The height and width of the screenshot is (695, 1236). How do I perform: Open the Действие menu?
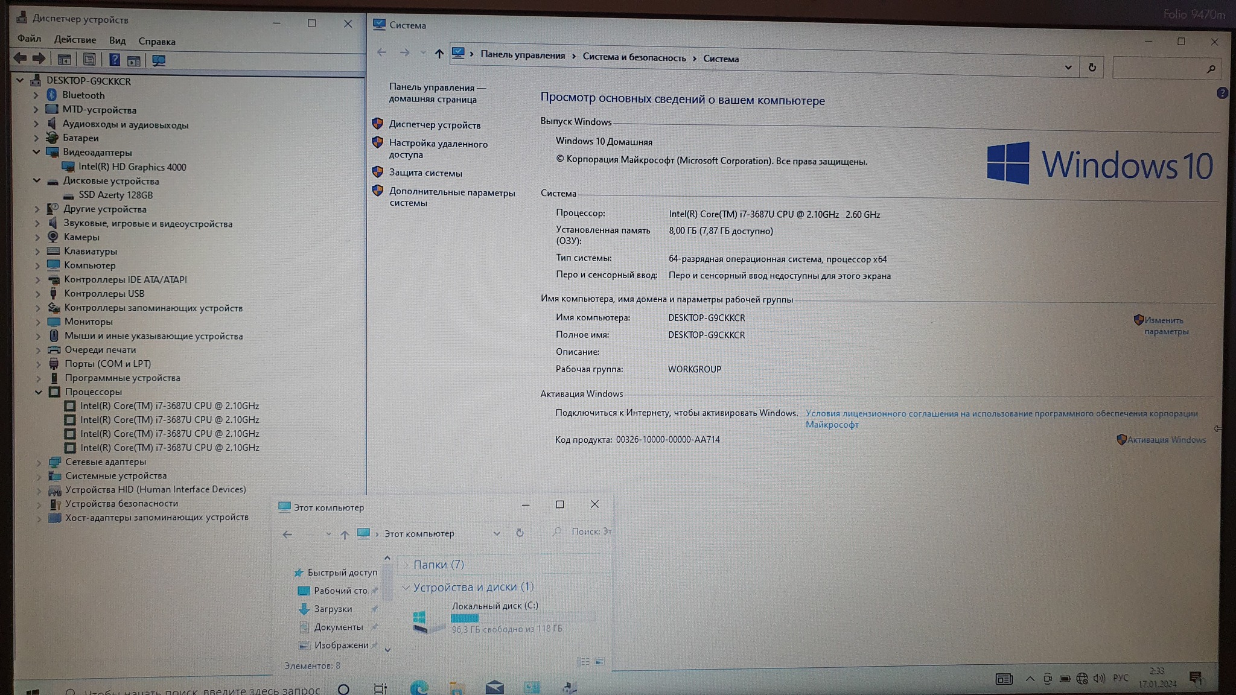[x=75, y=40]
